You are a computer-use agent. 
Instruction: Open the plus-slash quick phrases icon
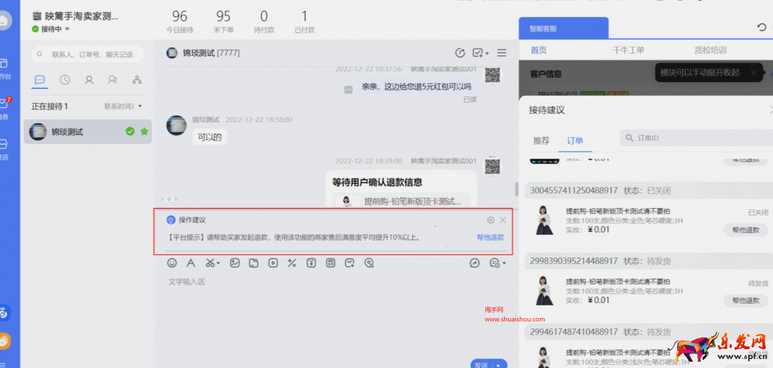pyautogui.click(x=292, y=263)
